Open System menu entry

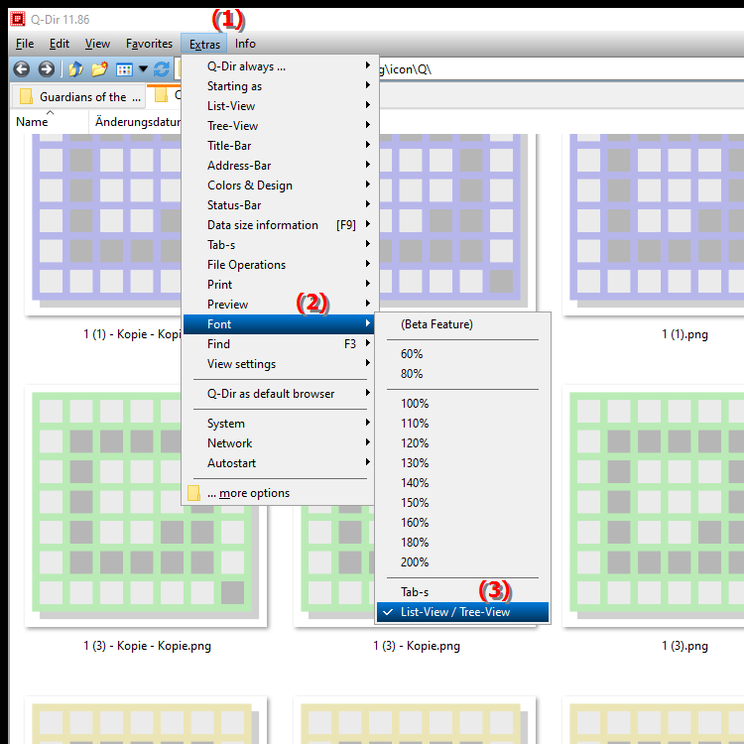coord(279,424)
